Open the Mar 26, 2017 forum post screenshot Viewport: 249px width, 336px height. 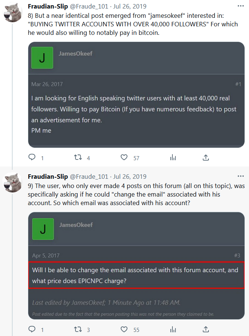point(136,95)
